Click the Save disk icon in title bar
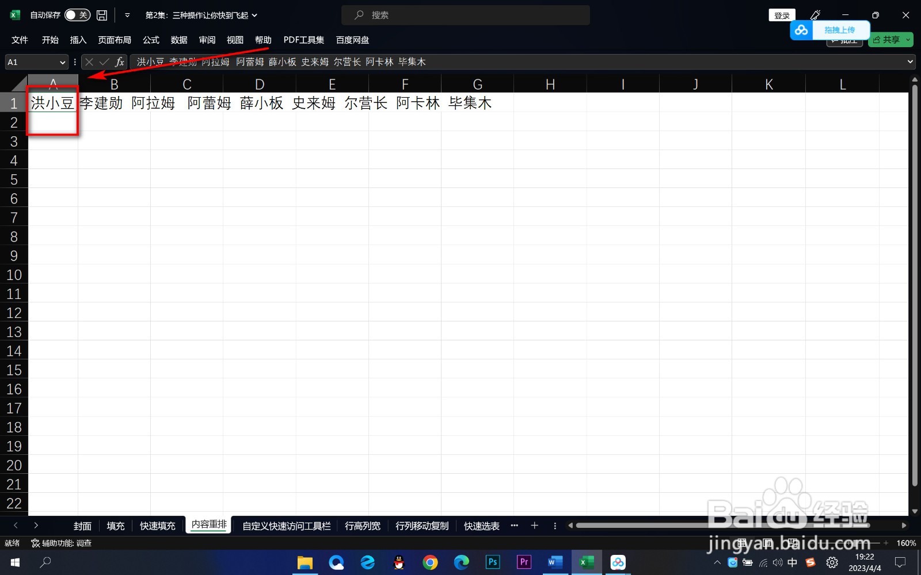The width and height of the screenshot is (921, 575). coord(102,15)
